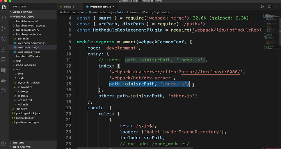Click <unknown> breadcrumb segment
This screenshot has width=281, height=149.
(x=130, y=12)
